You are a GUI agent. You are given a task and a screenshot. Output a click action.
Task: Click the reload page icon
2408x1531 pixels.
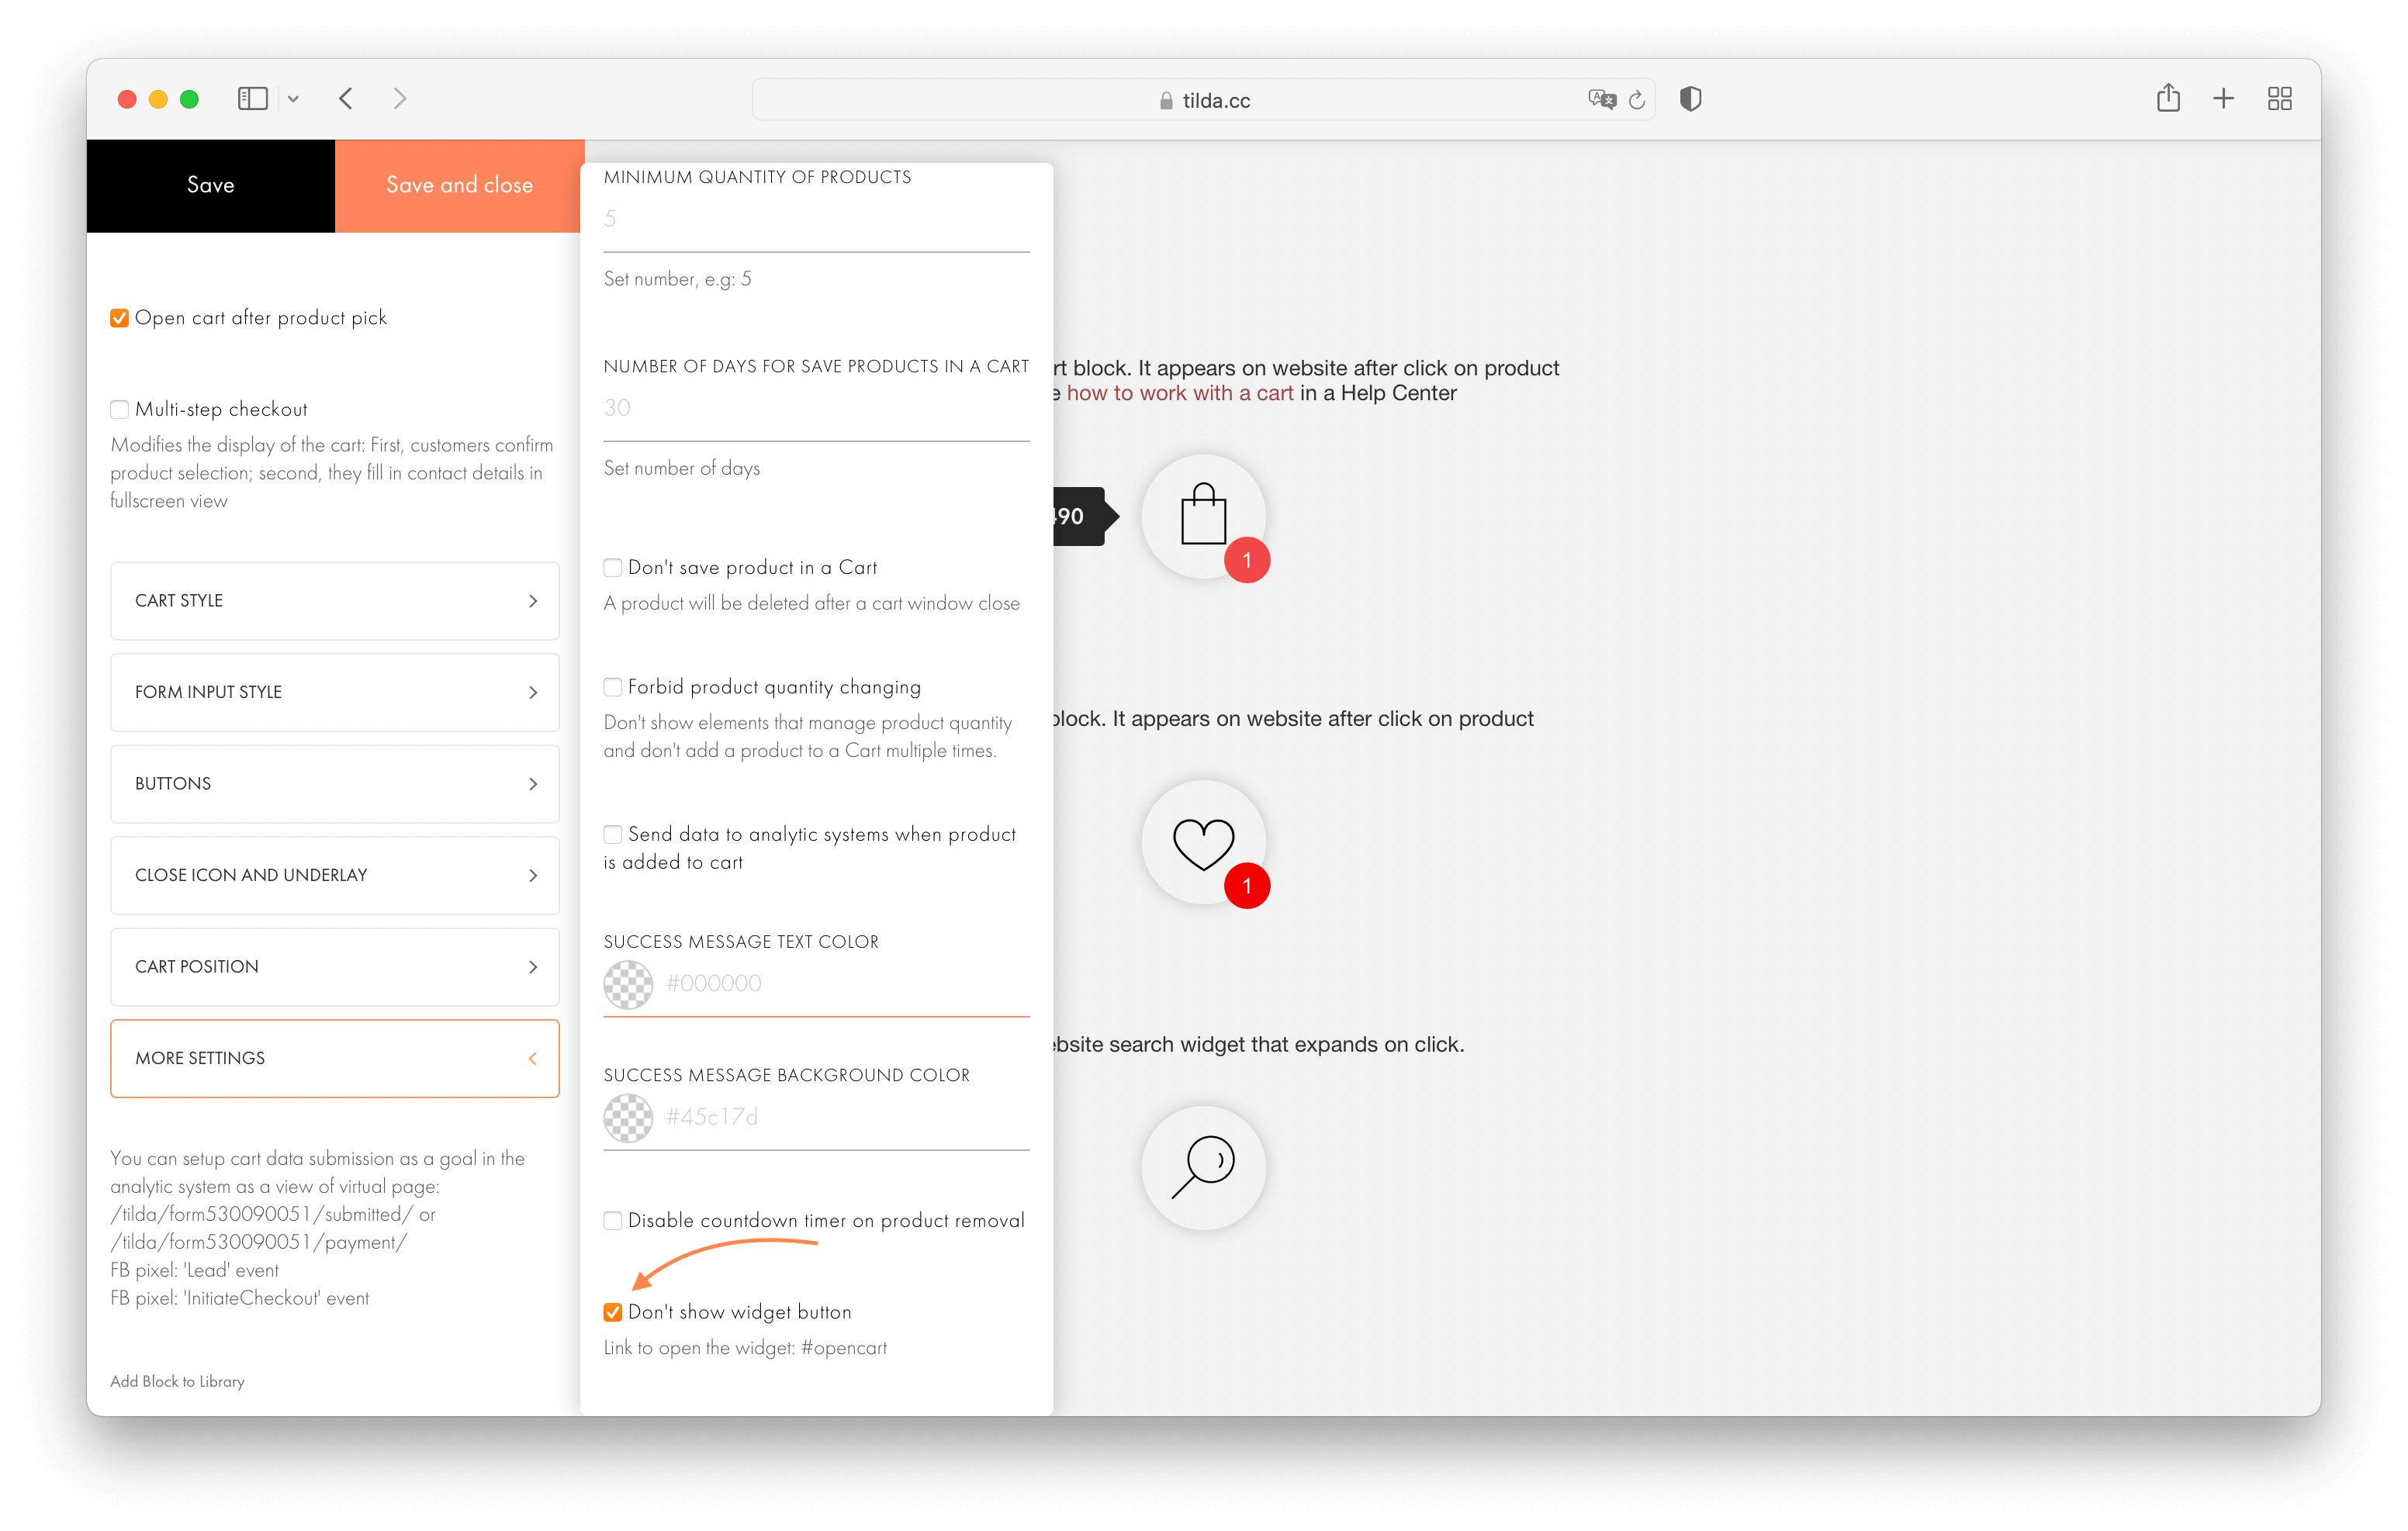1636,99
